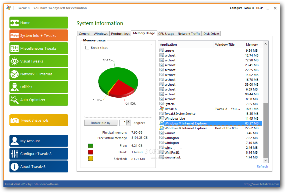The height and width of the screenshot is (193, 286).
Task: Click the process list scroll down arrow
Action: tap(266, 160)
